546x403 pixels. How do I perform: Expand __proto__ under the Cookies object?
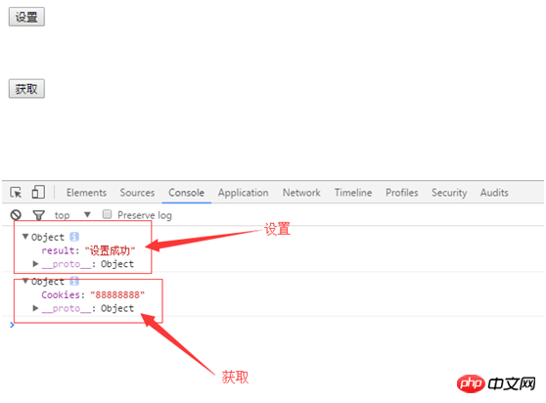click(35, 308)
